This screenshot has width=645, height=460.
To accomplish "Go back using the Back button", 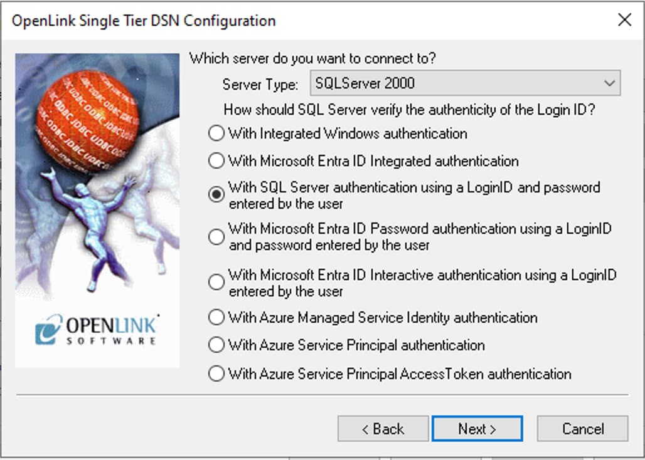I will tap(383, 429).
